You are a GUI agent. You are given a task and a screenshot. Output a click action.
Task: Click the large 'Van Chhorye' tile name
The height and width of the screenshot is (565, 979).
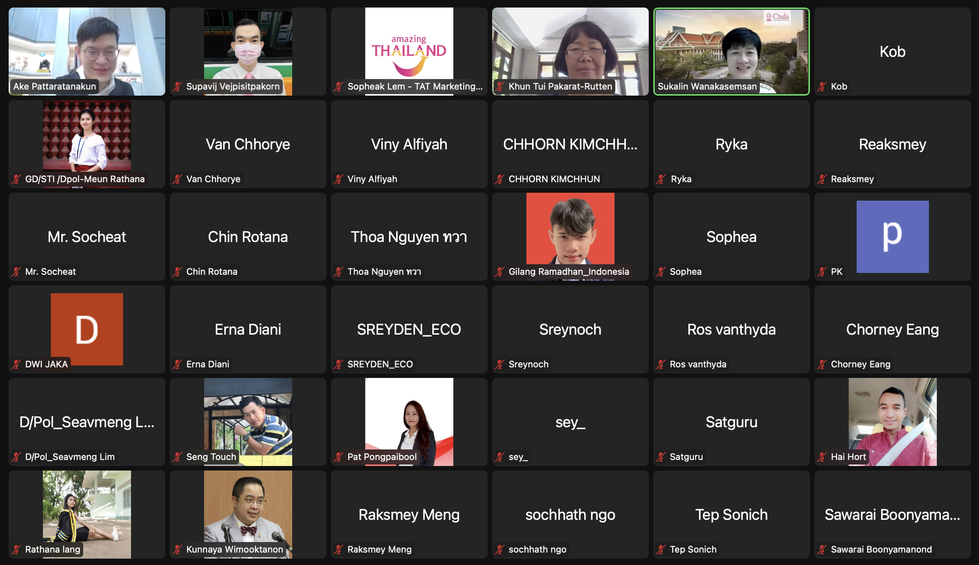click(x=248, y=144)
